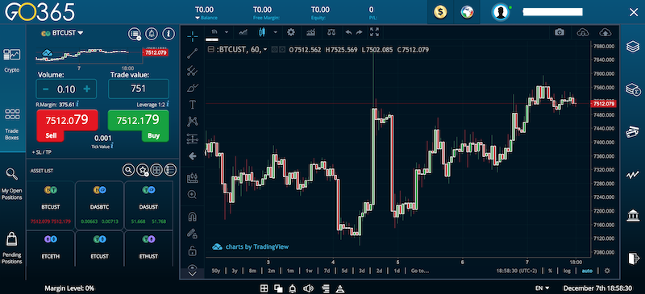Choose line chart style icon
The image size is (645, 294).
point(243,32)
